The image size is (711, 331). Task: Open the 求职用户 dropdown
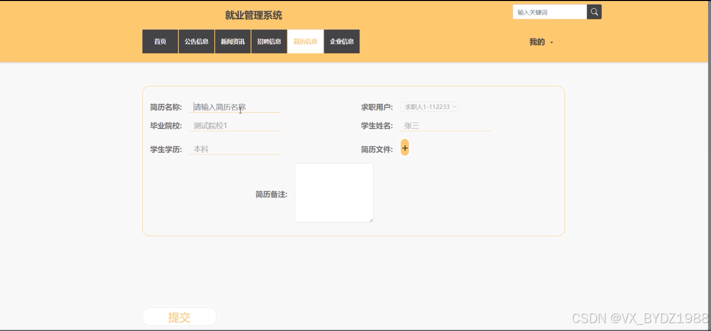[x=430, y=107]
